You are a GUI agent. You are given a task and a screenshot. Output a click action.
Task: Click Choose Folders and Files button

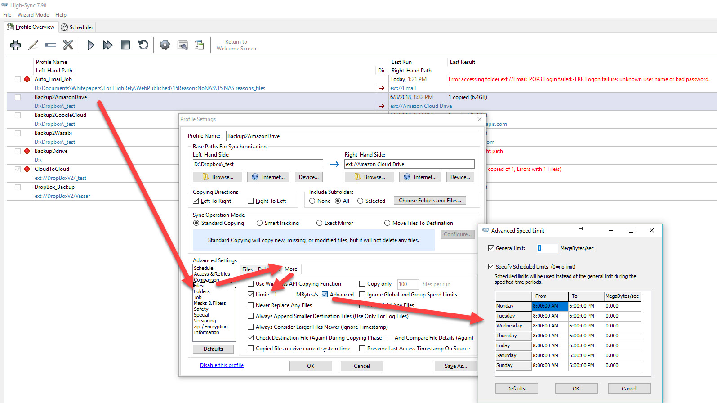tap(430, 201)
